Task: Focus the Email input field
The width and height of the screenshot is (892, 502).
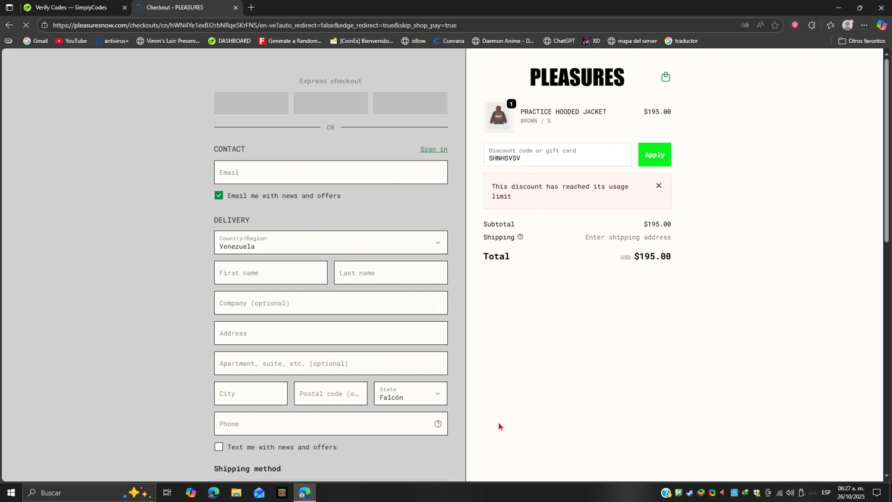Action: [x=331, y=172]
